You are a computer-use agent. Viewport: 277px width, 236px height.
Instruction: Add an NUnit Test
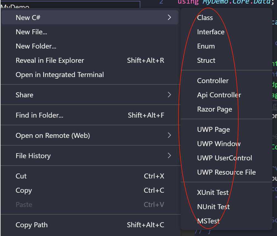(x=213, y=207)
